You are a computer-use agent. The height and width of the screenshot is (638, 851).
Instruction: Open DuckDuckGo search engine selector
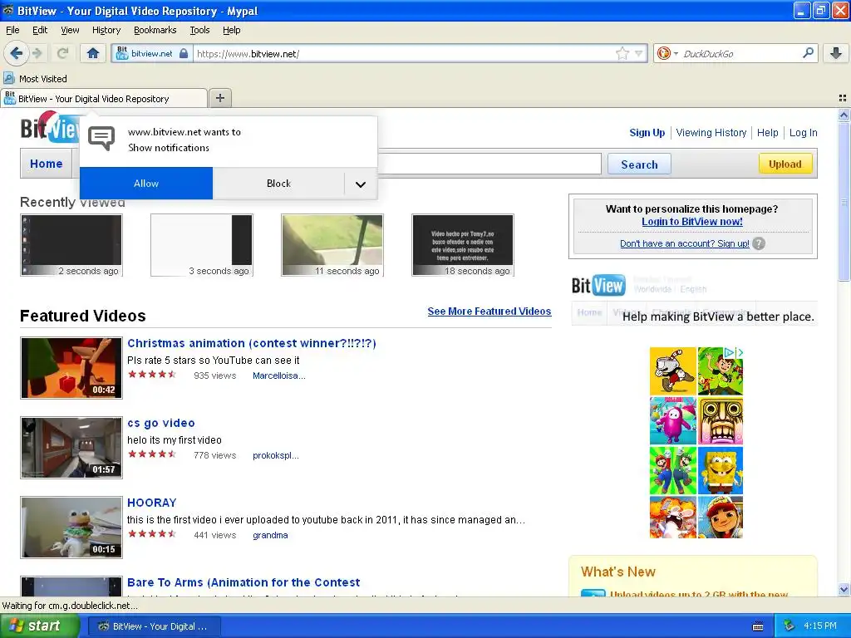pyautogui.click(x=667, y=53)
